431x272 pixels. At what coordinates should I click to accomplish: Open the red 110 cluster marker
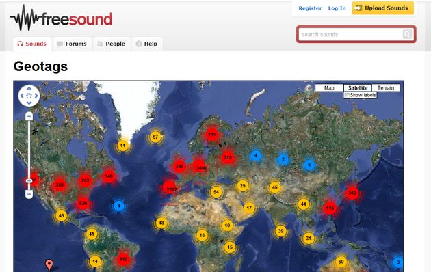[123, 259]
